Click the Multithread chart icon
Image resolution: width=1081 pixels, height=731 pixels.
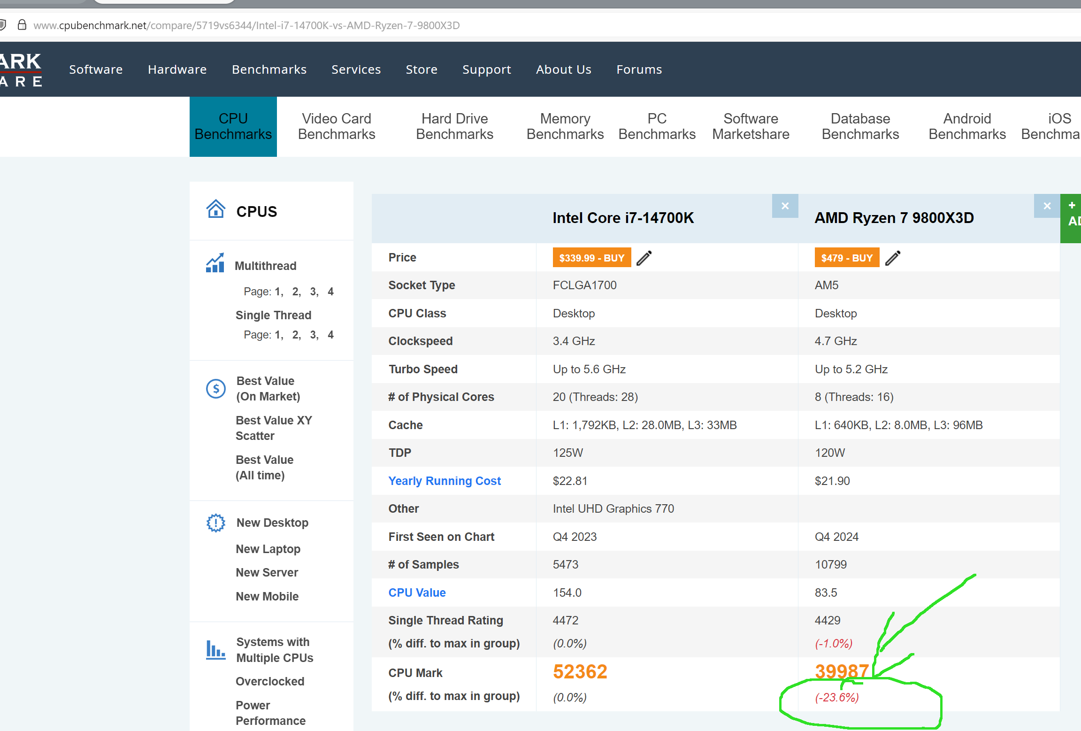click(x=215, y=263)
